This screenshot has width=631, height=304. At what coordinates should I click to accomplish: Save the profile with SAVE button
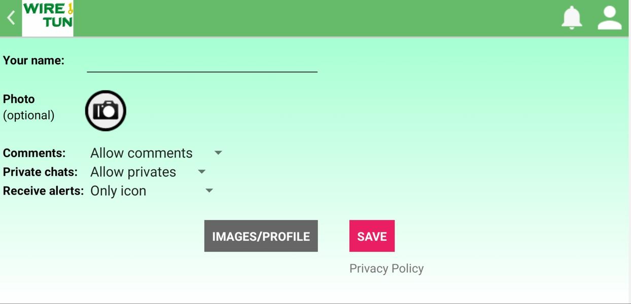tap(372, 236)
